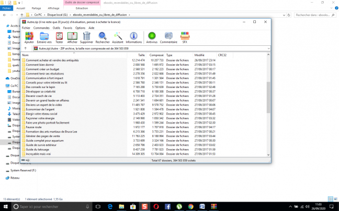
Task: Launch the Assistant wizard icon
Action: tap(118, 38)
